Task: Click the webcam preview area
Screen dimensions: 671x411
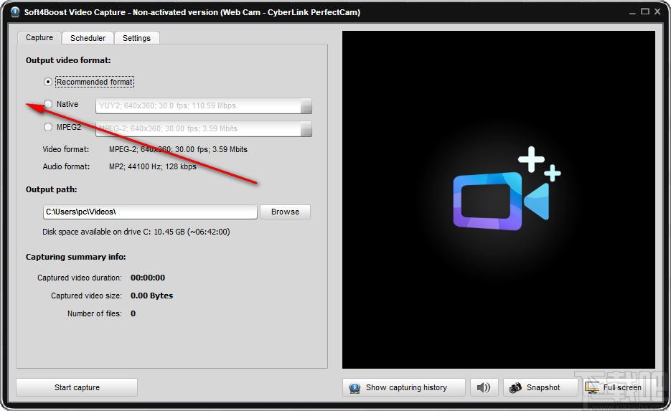Action: click(499, 199)
